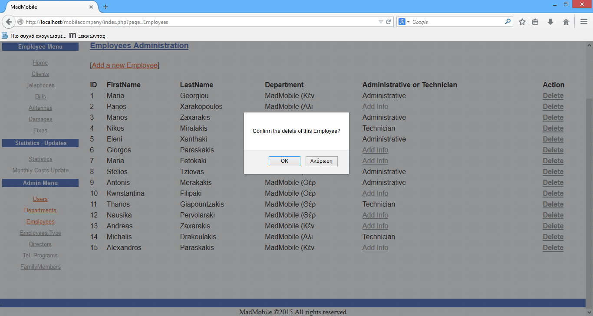This screenshot has height=316, width=593.
Task: Click the 'Giapountzakis' last name cell
Action: tap(202, 204)
